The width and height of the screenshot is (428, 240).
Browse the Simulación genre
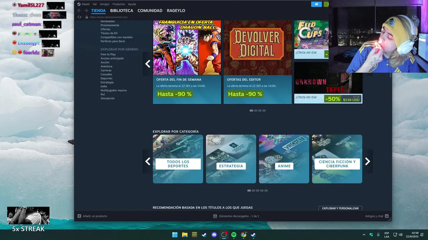click(x=108, y=98)
